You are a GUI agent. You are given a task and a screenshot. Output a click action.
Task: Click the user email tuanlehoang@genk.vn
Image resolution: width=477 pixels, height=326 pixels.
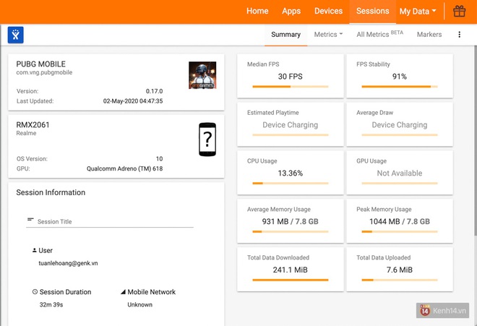click(68, 263)
